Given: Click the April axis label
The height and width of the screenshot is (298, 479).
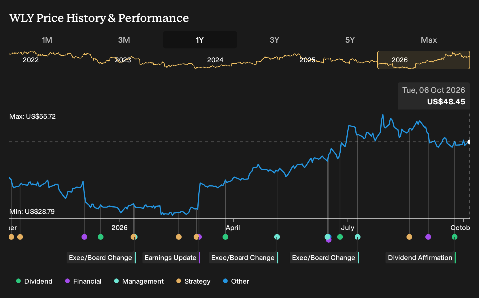Looking at the screenshot, I should point(233,228).
